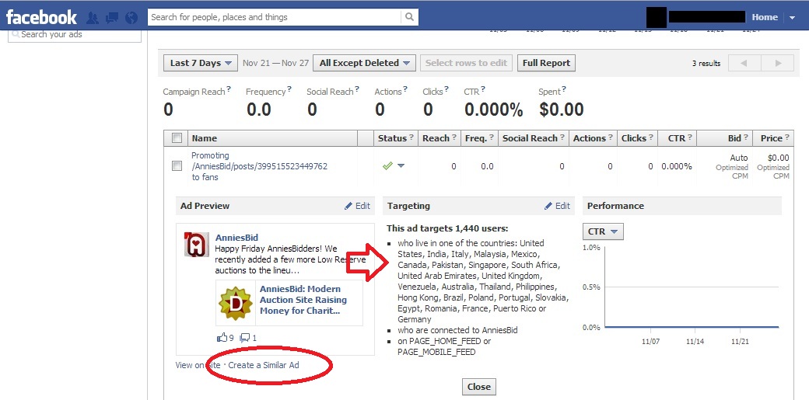This screenshot has width=809, height=400.
Task: Click the Full Report button
Action: pyautogui.click(x=546, y=63)
